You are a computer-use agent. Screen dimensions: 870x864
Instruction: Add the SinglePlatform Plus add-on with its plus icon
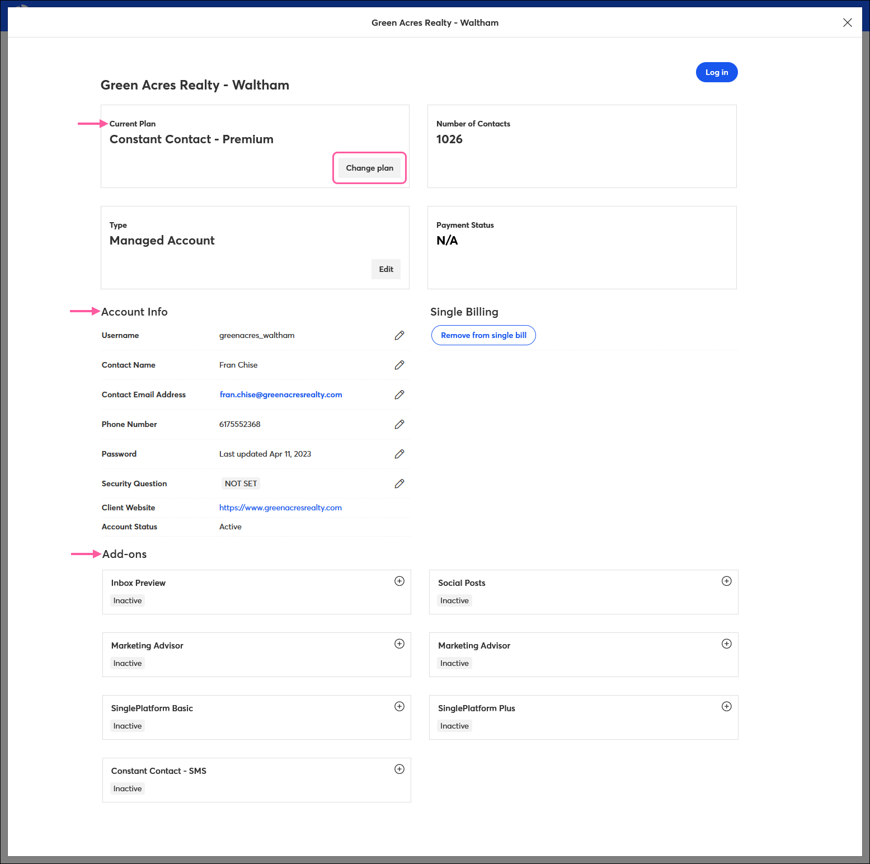(x=726, y=706)
